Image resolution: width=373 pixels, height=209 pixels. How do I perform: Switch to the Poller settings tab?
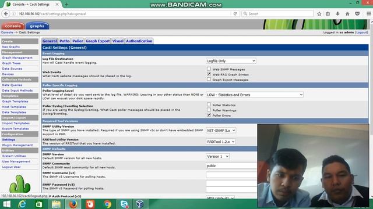tap(78, 41)
